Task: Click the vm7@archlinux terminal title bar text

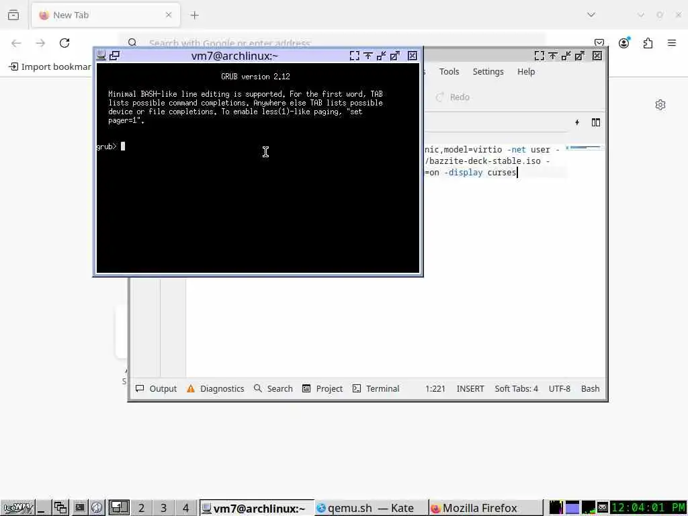Action: [234, 56]
